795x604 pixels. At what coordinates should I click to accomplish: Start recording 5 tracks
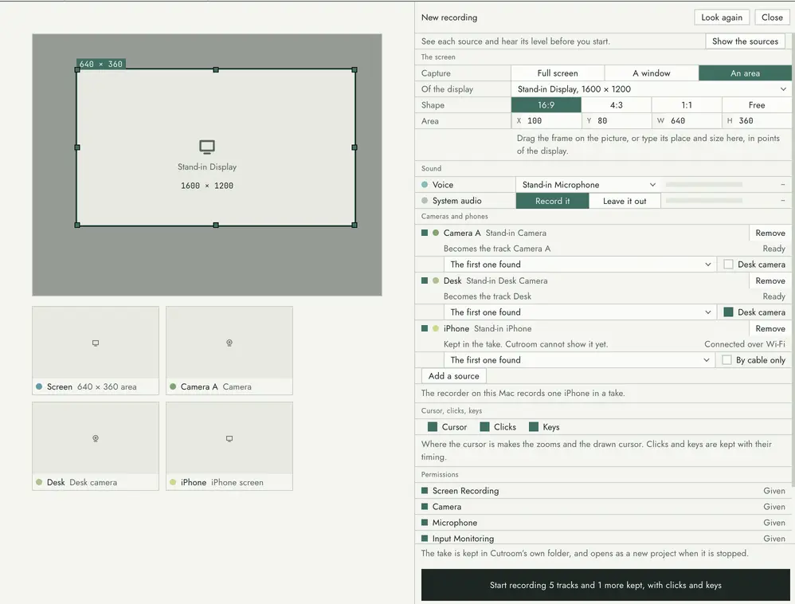pyautogui.click(x=605, y=585)
